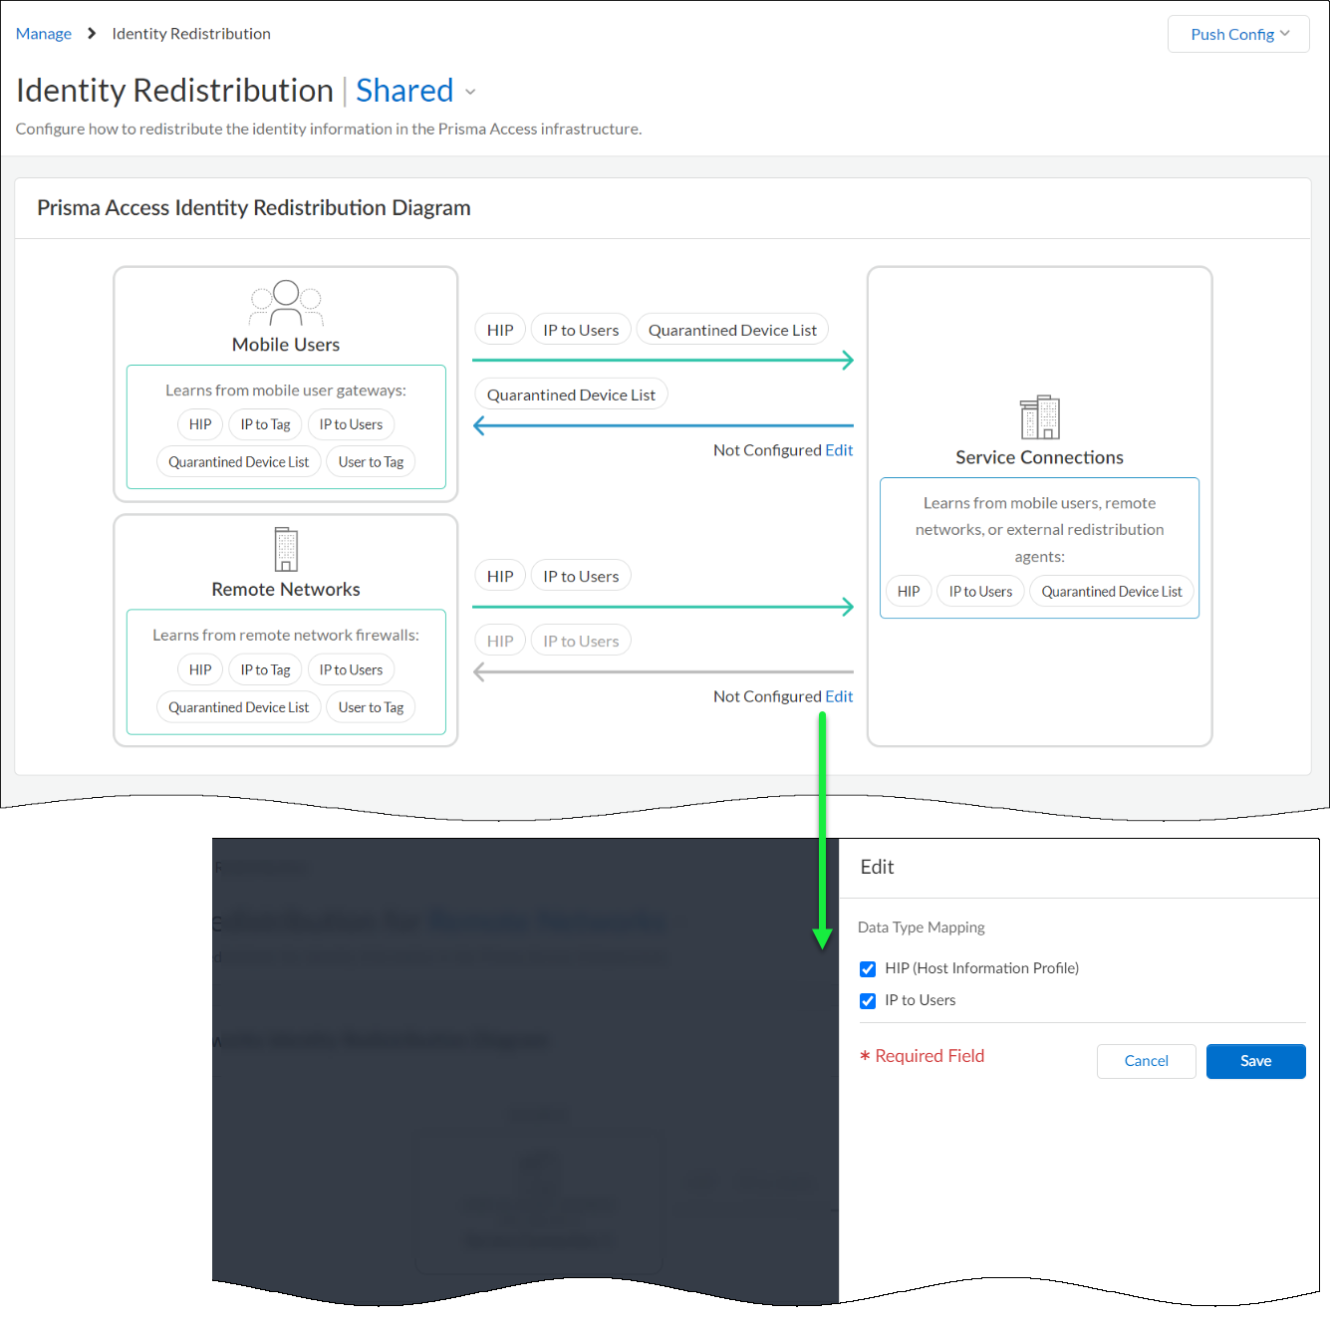Click the Remote Networks heading
Viewport: 1330px width, 1323px height.
click(286, 590)
